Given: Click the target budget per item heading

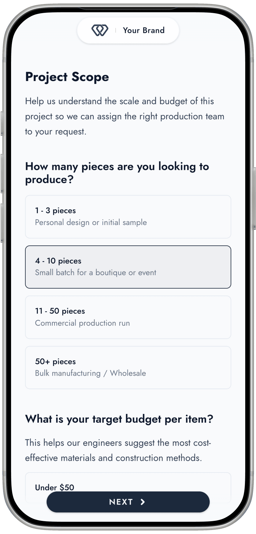Looking at the screenshot, I should 119,419.
